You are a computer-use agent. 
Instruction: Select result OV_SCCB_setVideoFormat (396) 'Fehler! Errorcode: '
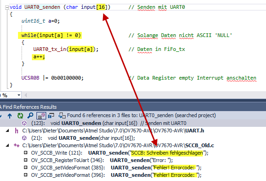point(116,175)
